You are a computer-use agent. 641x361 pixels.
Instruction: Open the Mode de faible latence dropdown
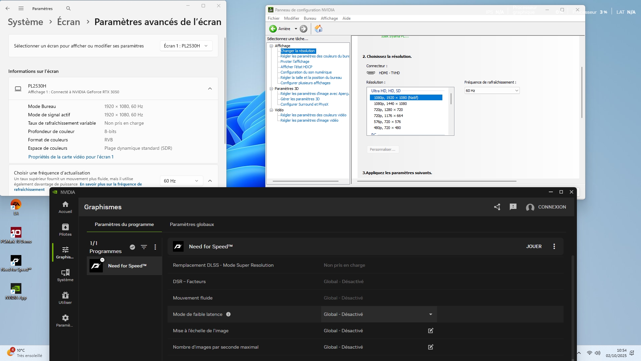click(x=379, y=314)
